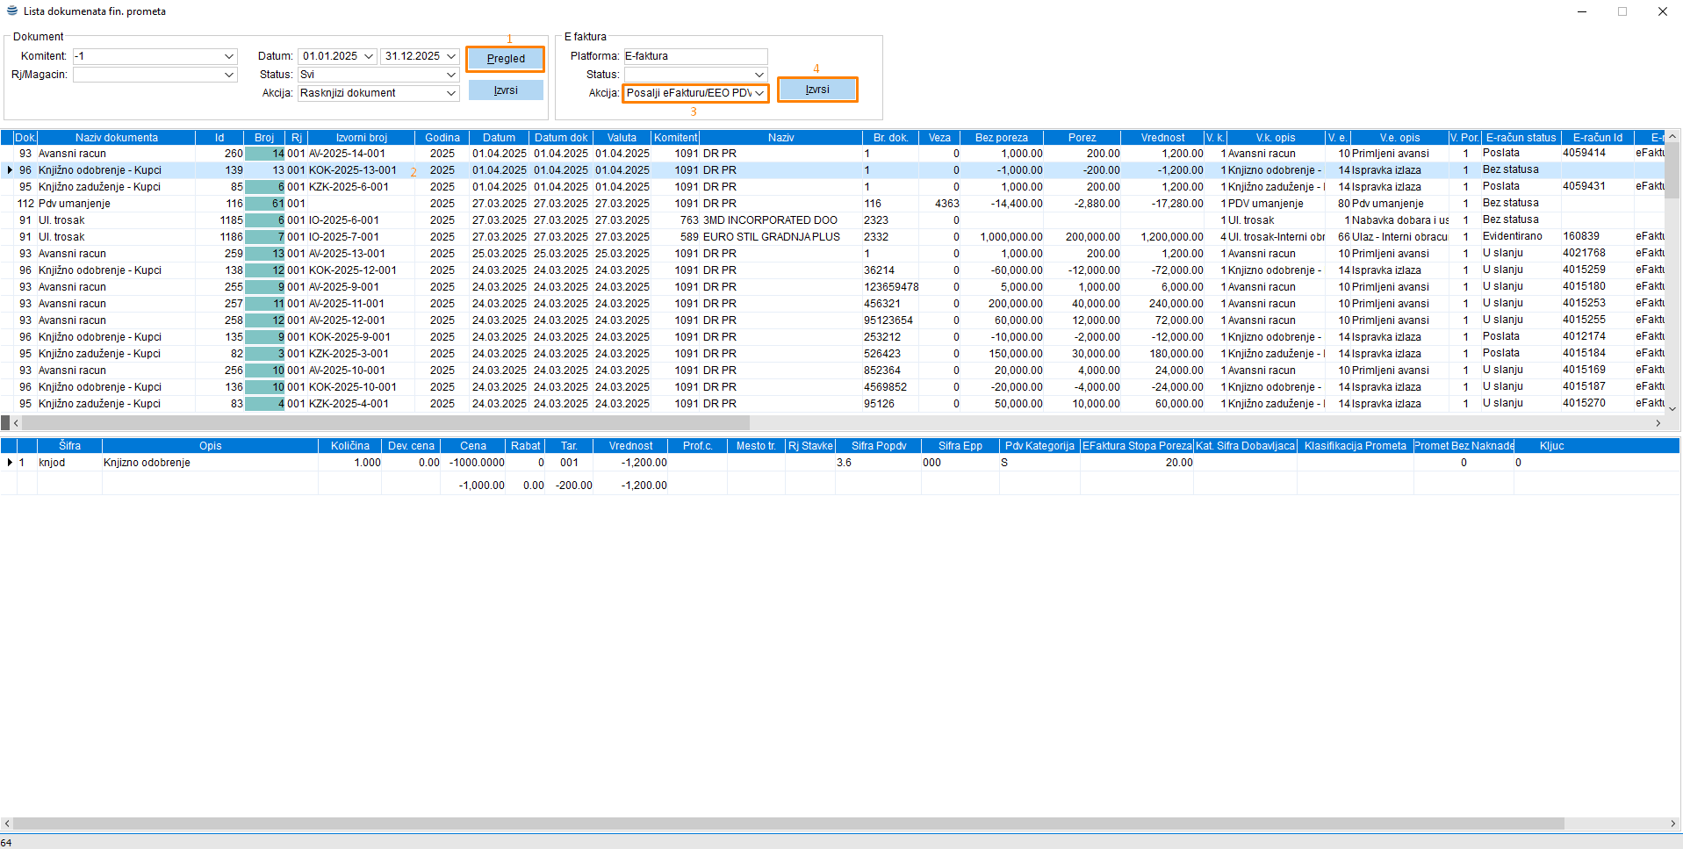Open end date picker 31.12.2025
1683x849 pixels.
pyautogui.click(x=451, y=56)
